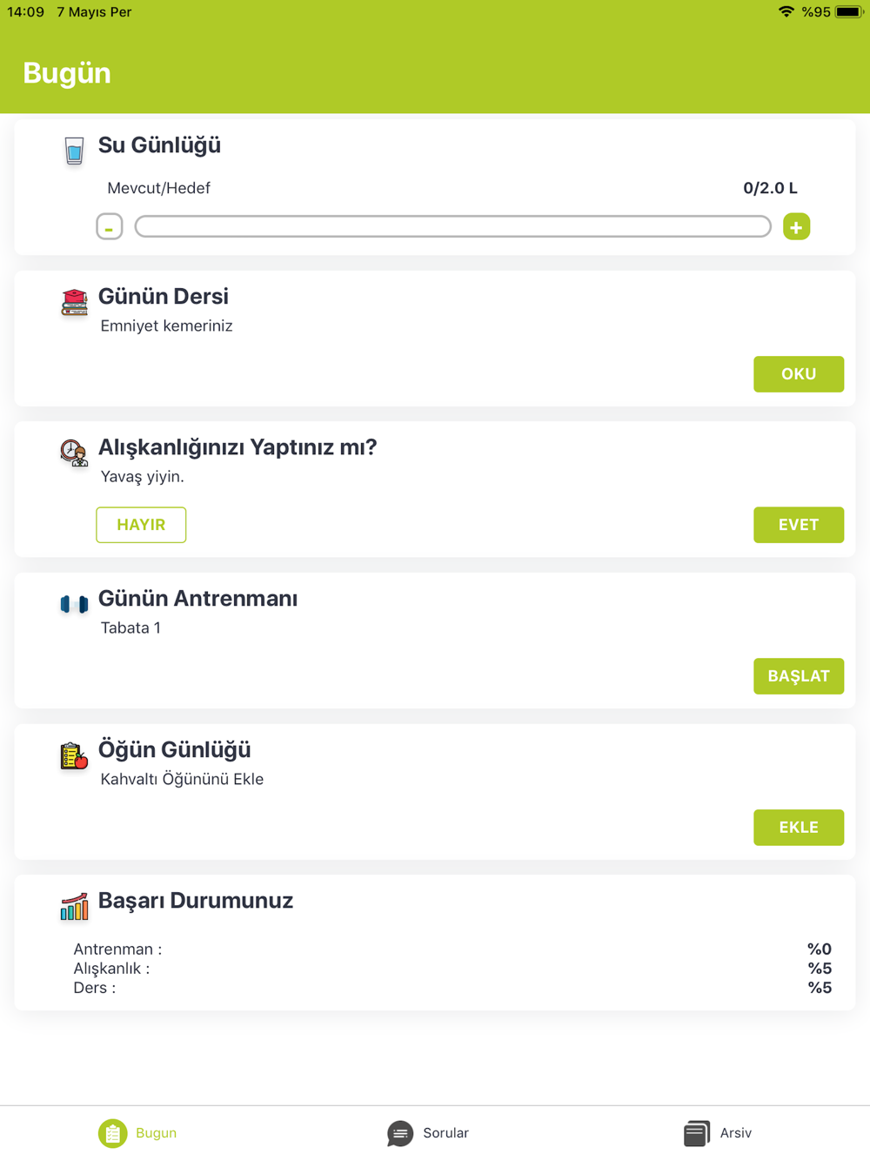
Task: Select the Bugun tab
Action: [x=137, y=1133]
